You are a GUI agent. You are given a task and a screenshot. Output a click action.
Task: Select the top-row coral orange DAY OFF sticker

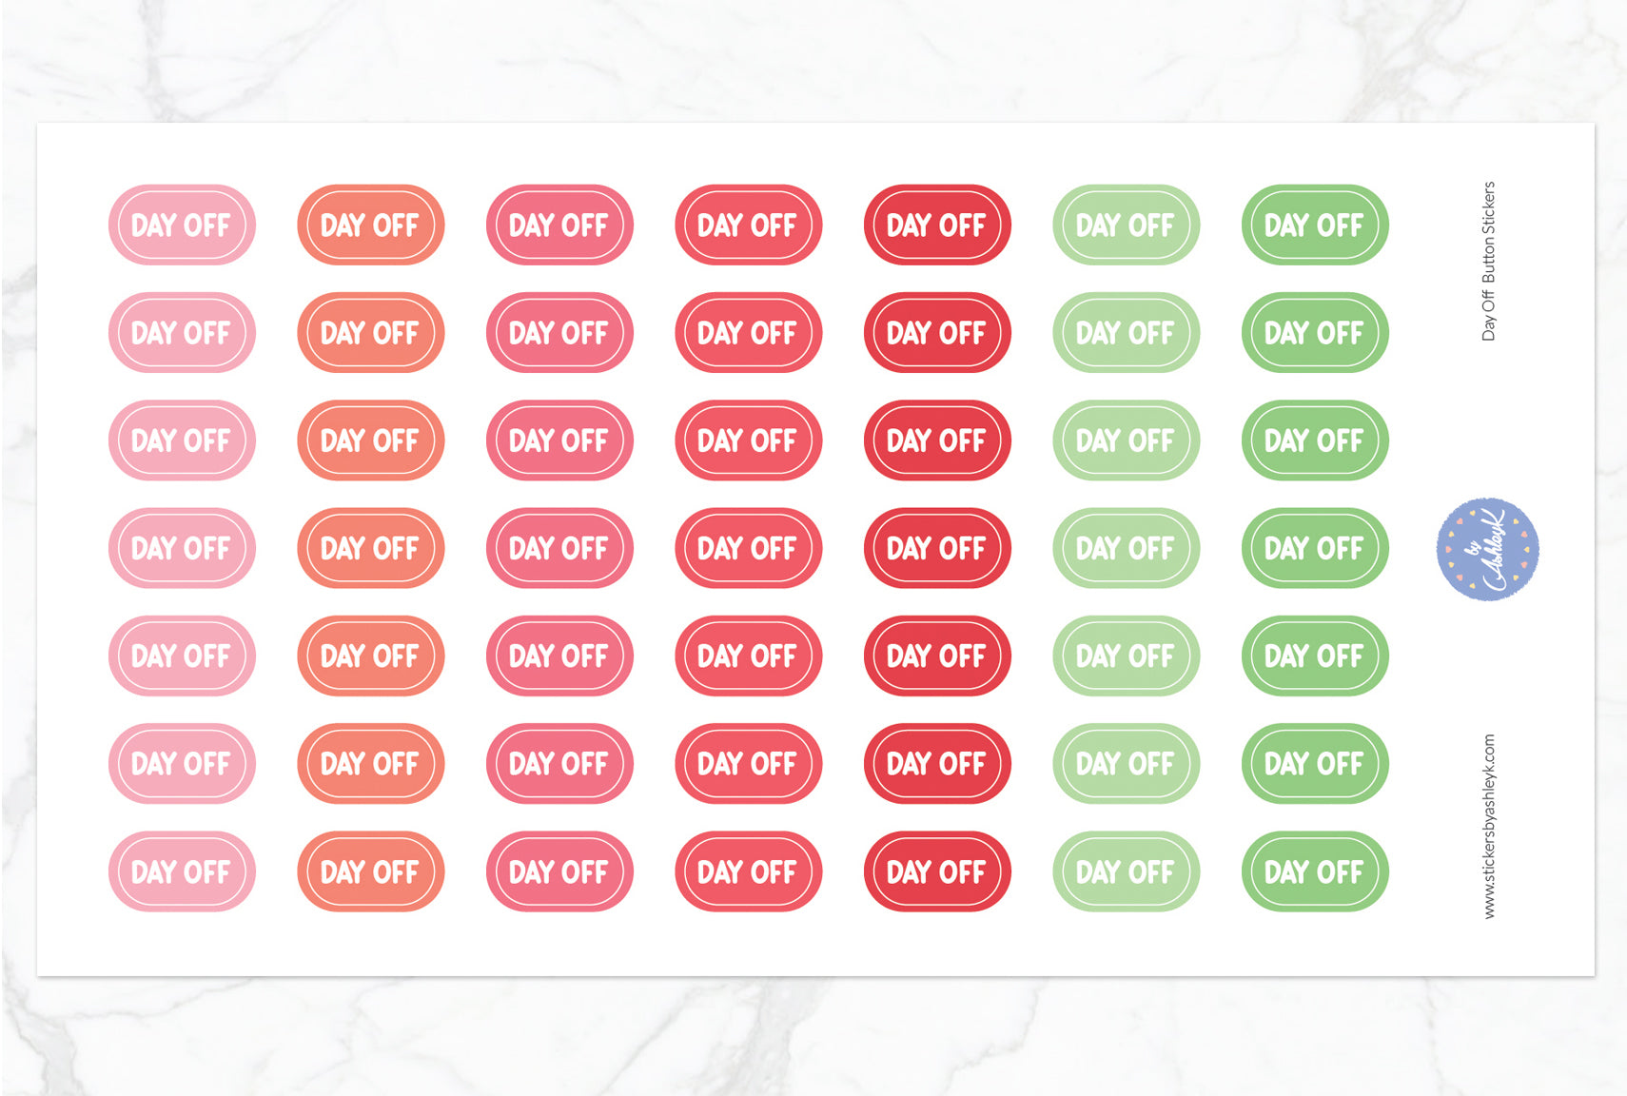click(370, 225)
